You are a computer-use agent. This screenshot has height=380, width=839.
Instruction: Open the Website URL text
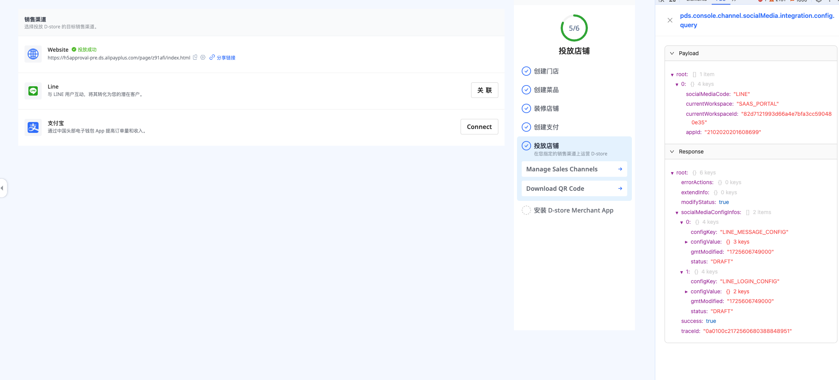click(x=119, y=58)
